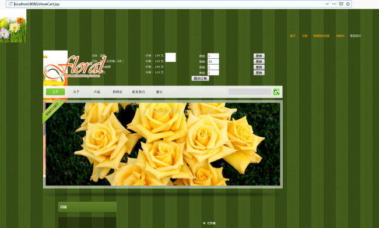This screenshot has height=228, width=379.
Task: Click the 首页 link in the top right
Action: point(293,36)
